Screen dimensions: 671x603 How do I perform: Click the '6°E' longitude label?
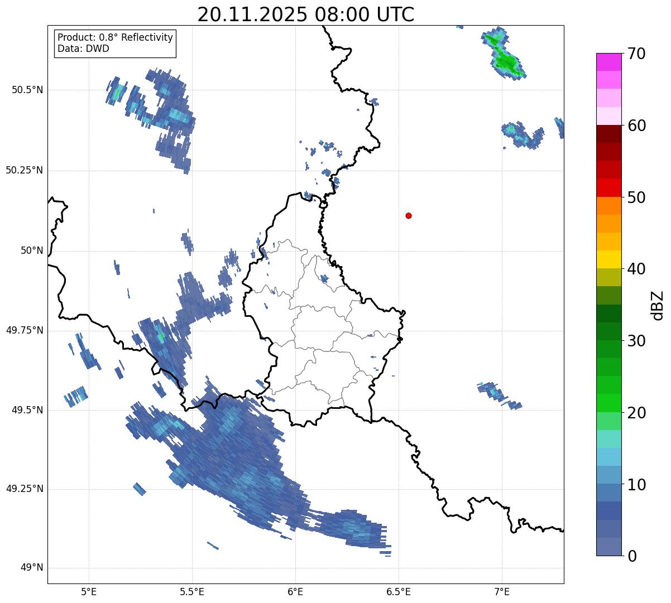click(295, 592)
